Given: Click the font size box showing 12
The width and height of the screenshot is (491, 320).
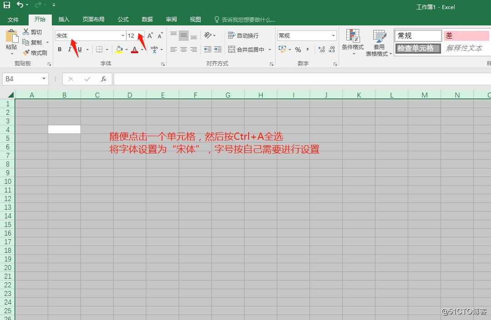Looking at the screenshot, I should [133, 35].
